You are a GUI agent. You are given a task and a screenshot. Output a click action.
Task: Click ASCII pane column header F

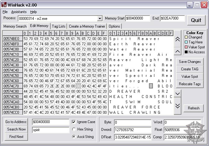click(171, 33)
